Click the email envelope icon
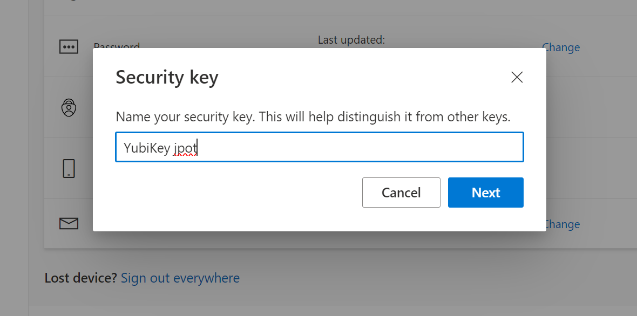The image size is (637, 316). tap(69, 223)
